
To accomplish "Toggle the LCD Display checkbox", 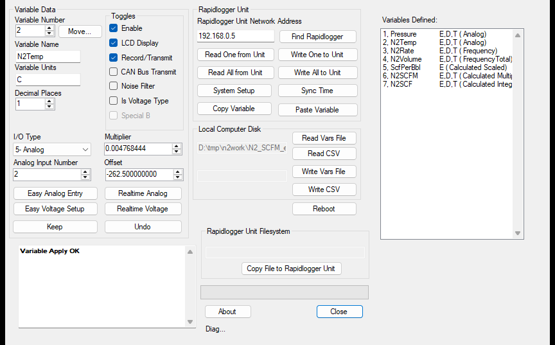I will coord(113,43).
